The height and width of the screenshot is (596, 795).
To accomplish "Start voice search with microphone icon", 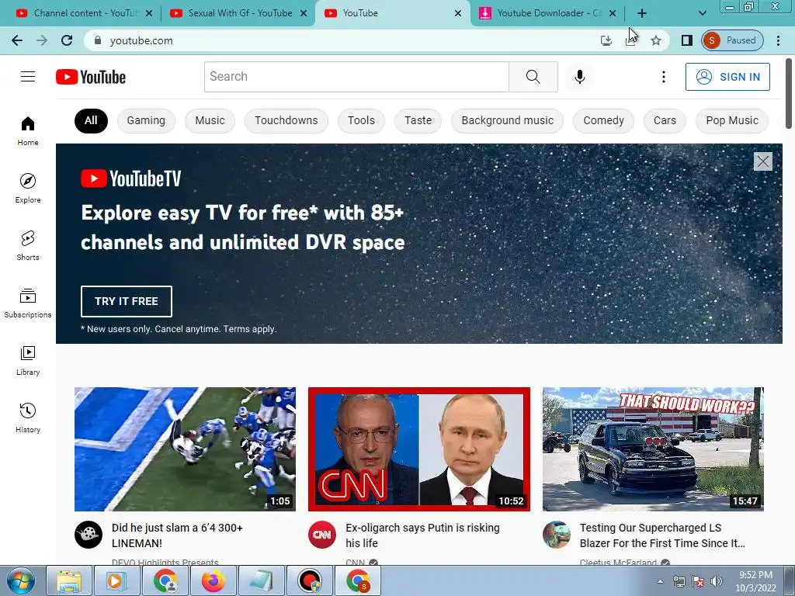I will point(579,77).
